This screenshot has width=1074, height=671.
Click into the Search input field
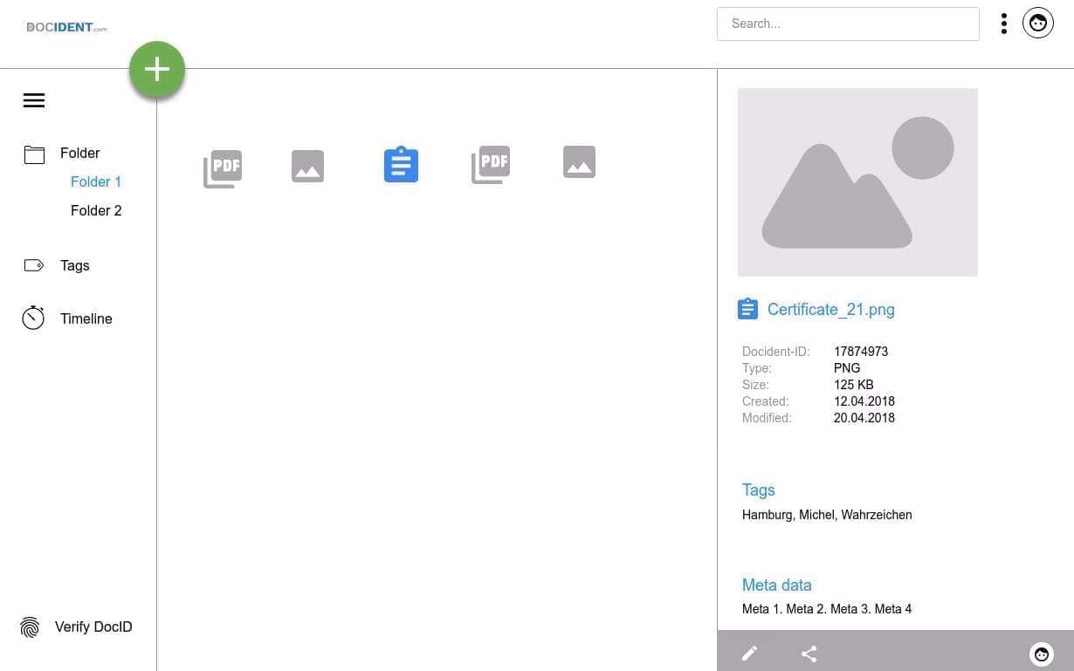click(x=847, y=24)
